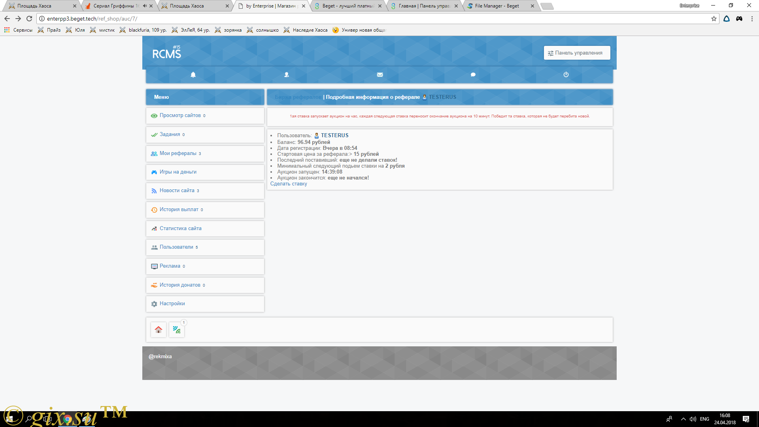Switch to Главная | Панель управления tab
This screenshot has height=427, width=759.
[424, 6]
